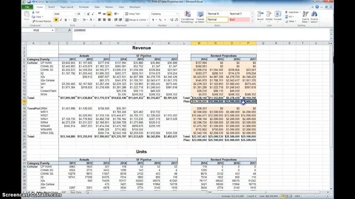Switch to the Formulas ribbon tab
The width and height of the screenshot is (355, 199).
pyautogui.click(x=84, y=7)
